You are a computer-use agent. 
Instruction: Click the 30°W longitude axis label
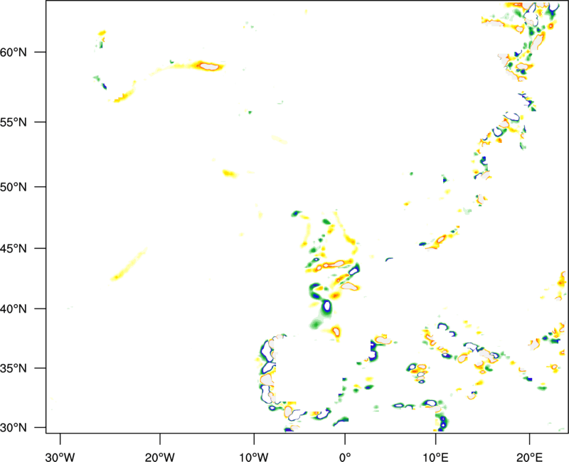60,457
